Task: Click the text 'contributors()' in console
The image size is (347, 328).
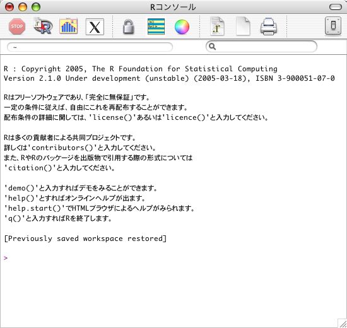Action: (62, 148)
